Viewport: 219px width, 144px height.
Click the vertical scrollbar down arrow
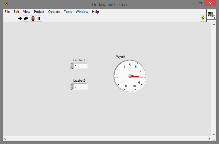coord(214,134)
